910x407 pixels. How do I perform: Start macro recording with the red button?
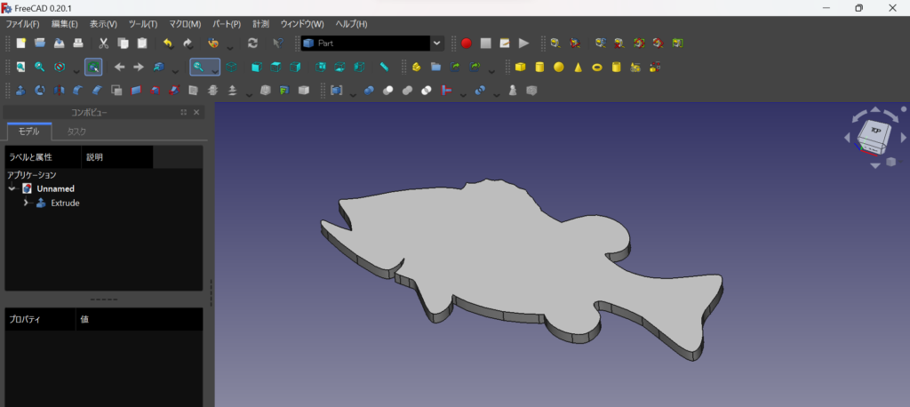pyautogui.click(x=467, y=43)
